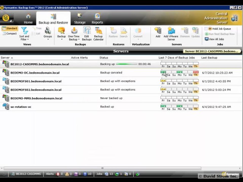Click the Active Alerts column header
The height and width of the screenshot is (182, 243).
[x=79, y=58]
